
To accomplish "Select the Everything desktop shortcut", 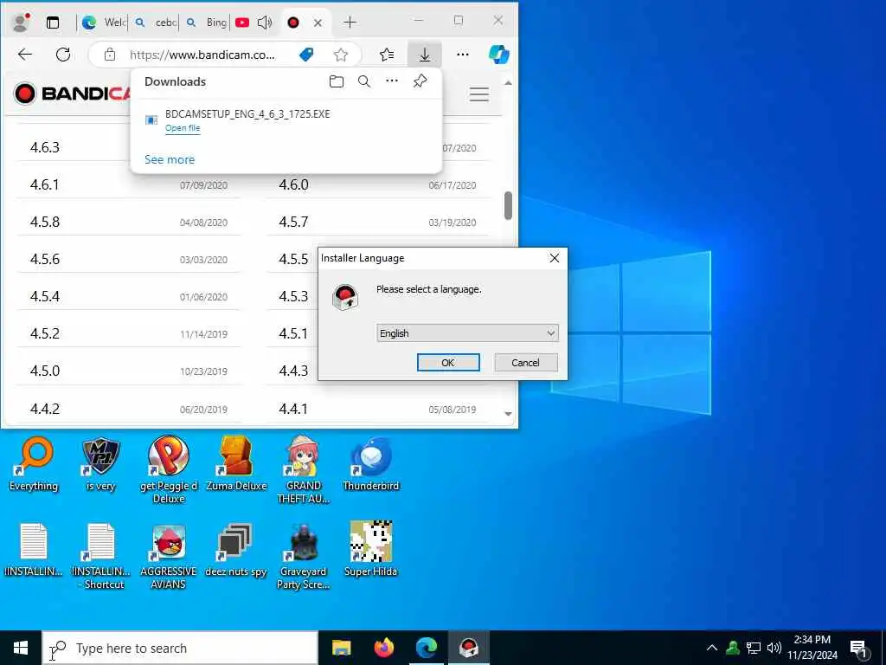I will pyautogui.click(x=34, y=465).
